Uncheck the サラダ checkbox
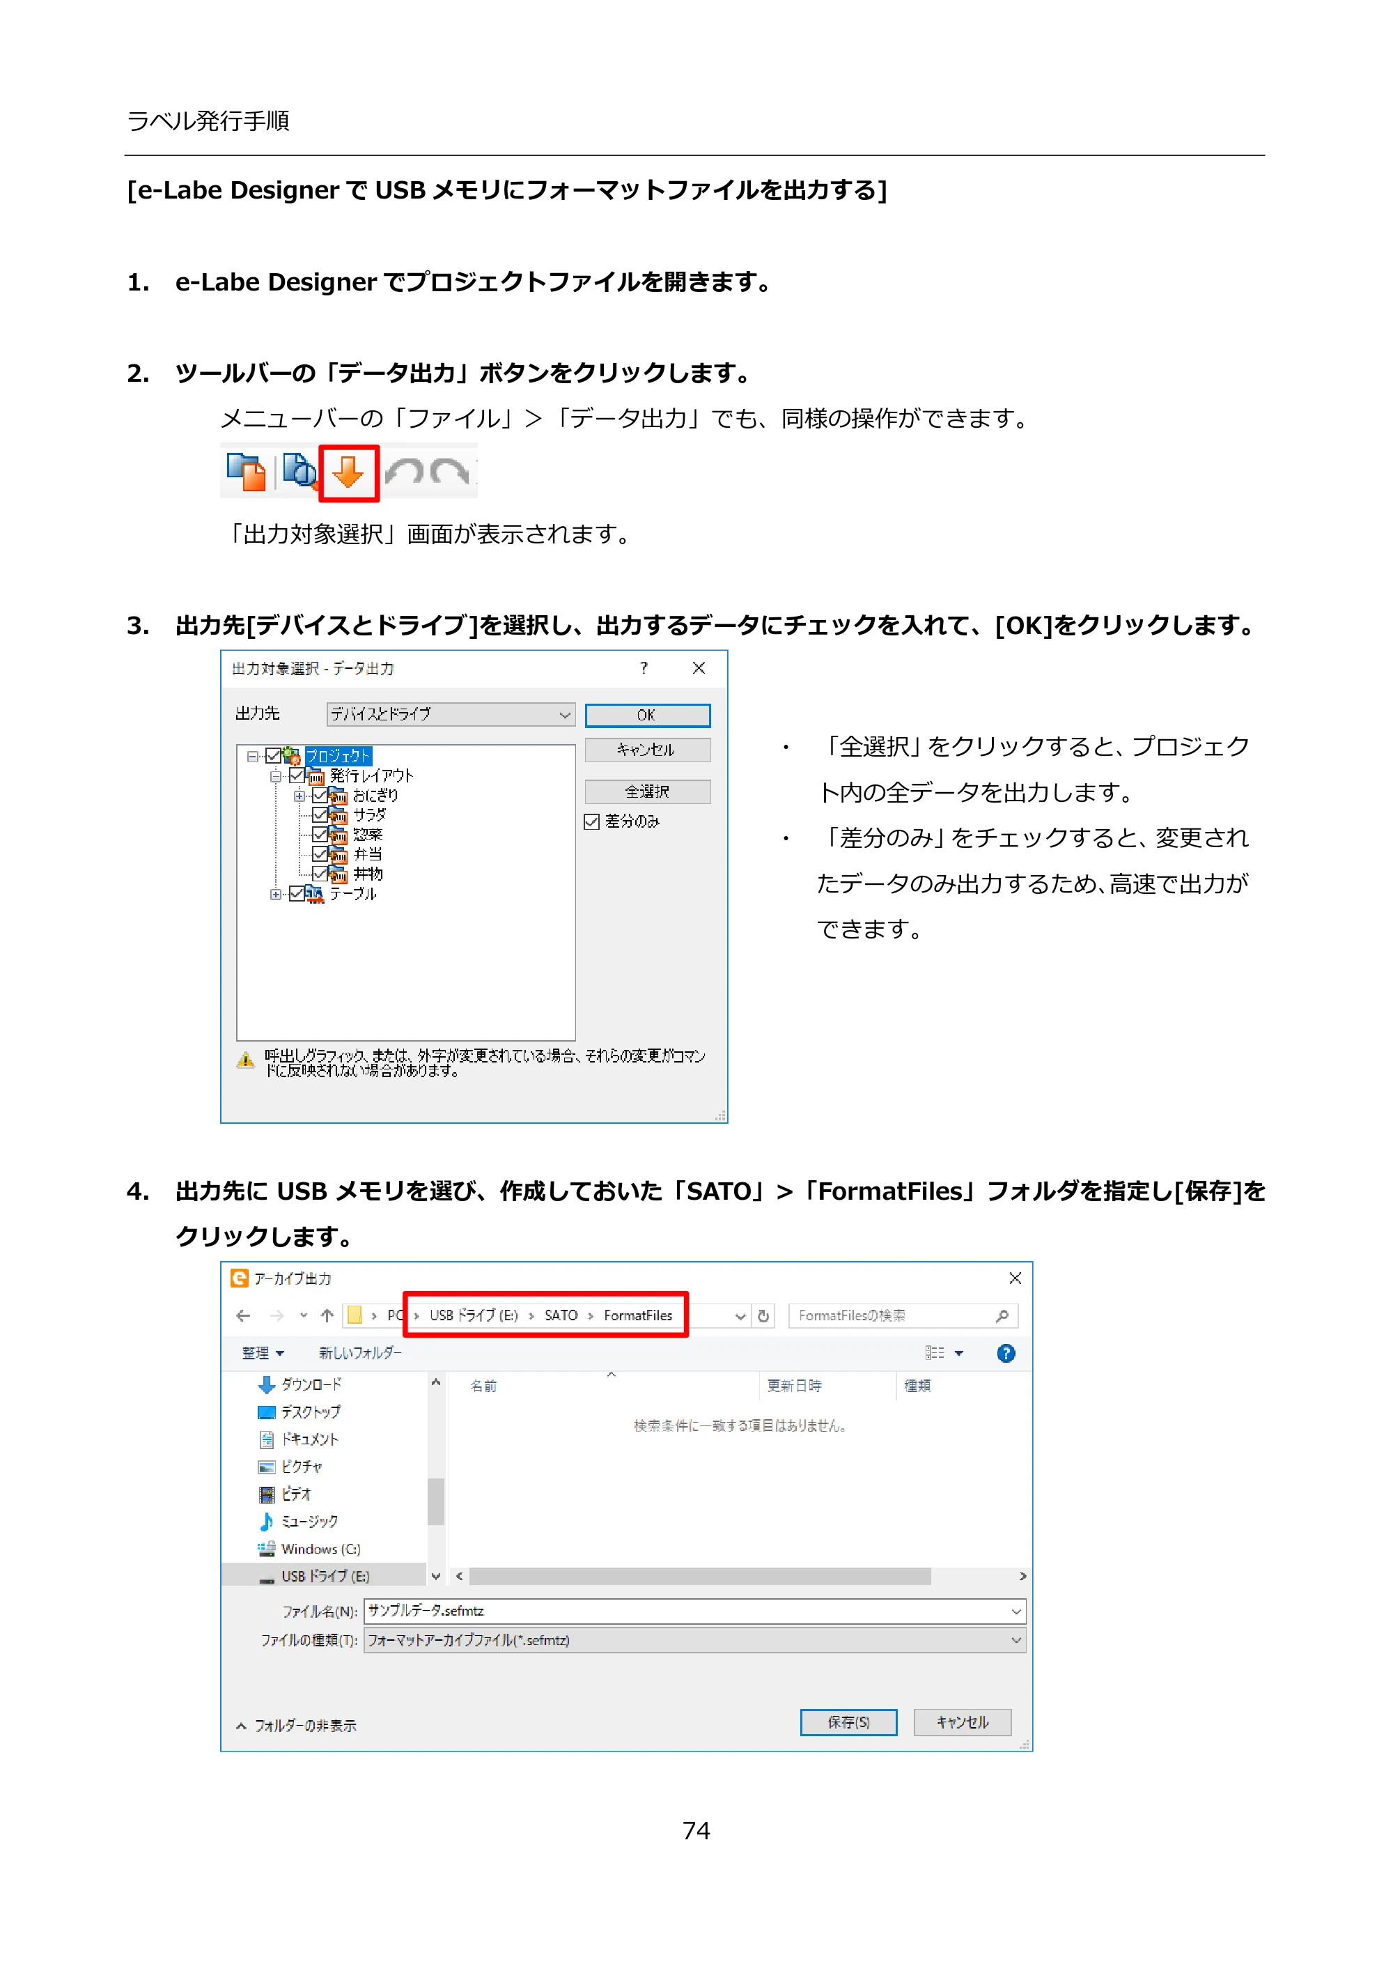This screenshot has height=1971, width=1393. point(319,816)
